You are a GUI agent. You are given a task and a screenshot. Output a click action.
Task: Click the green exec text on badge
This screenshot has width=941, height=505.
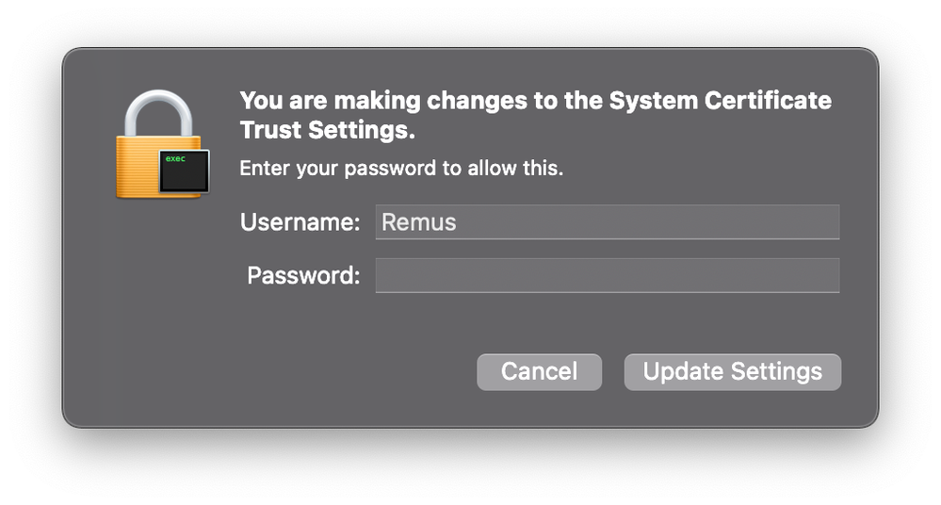pos(175,158)
